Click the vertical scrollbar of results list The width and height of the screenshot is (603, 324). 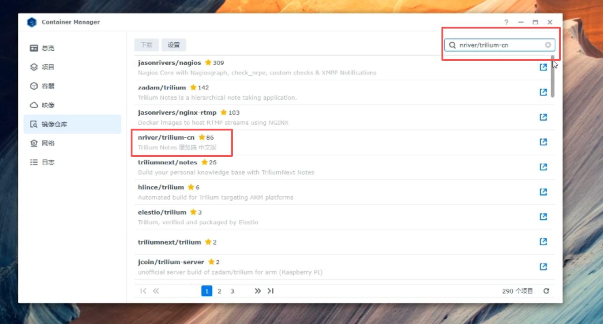tap(553, 77)
